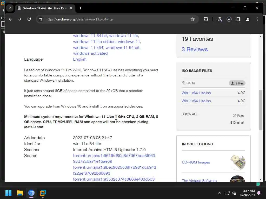Viewport: 266px width, 199px height.
Task: Click scrollbar up arrow
Action: tap(261, 37)
